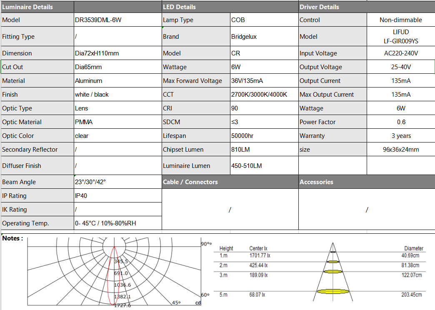Click the SDCM ≤3 value cell
The width and height of the screenshot is (435, 310).
click(x=264, y=122)
